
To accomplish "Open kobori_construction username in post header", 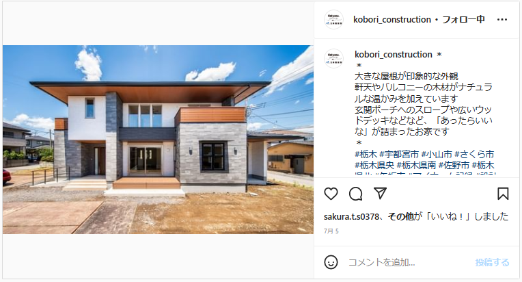I will 391,20.
